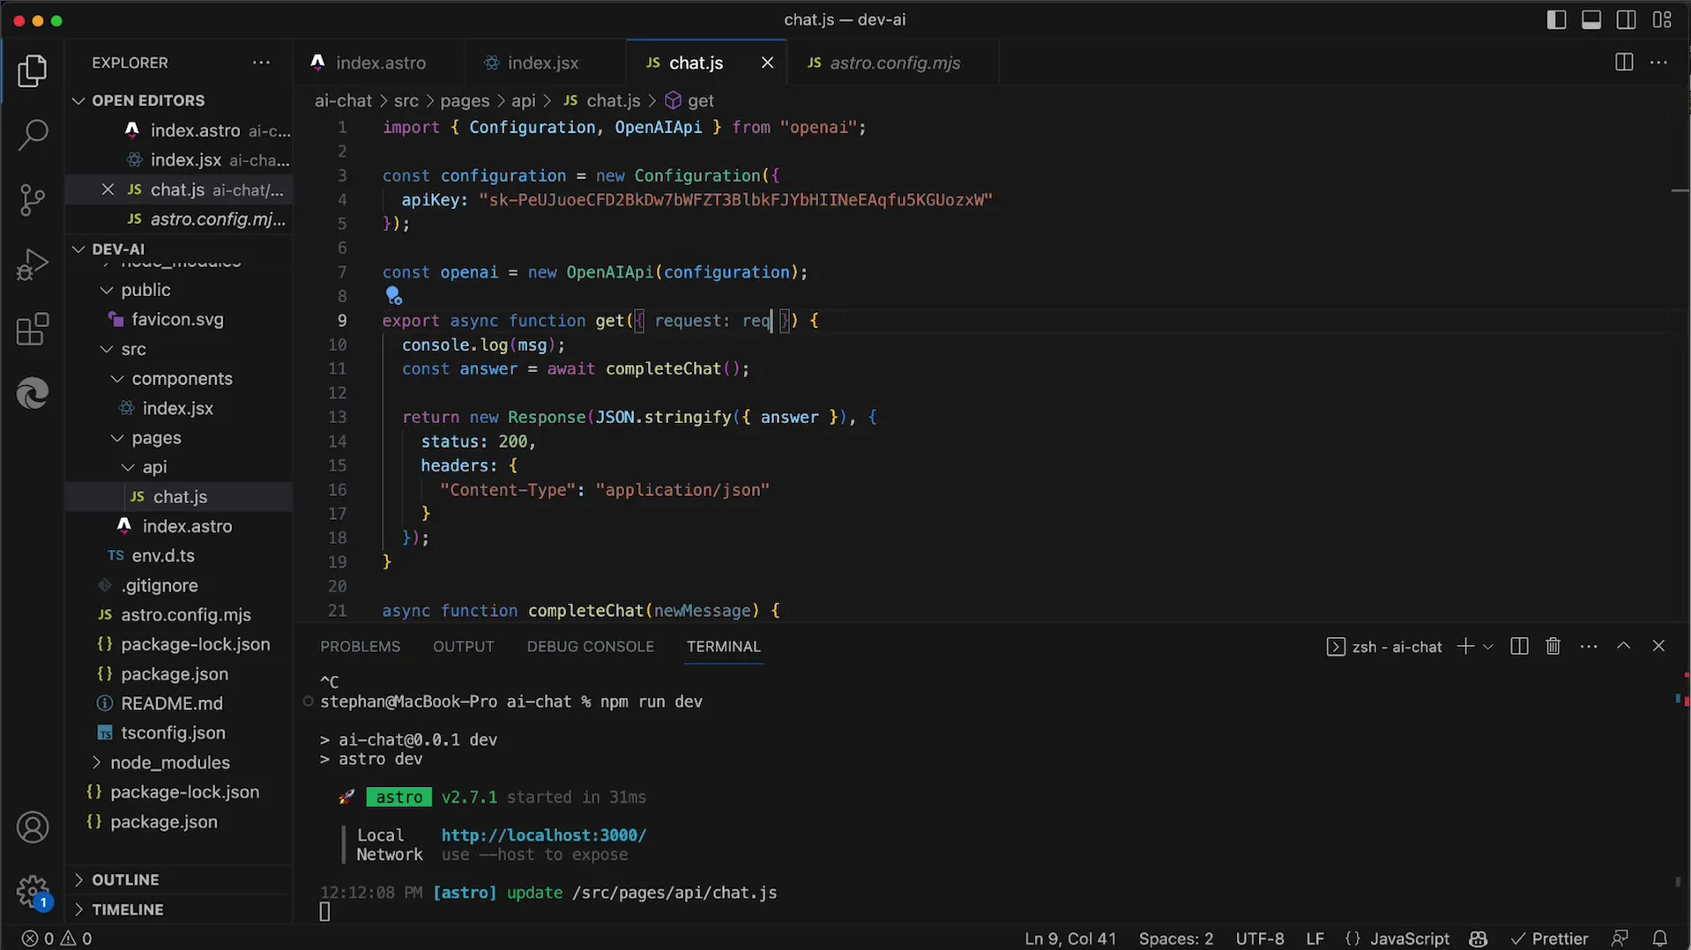Open README.md in file tree
Image resolution: width=1691 pixels, height=950 pixels.
pos(171,703)
